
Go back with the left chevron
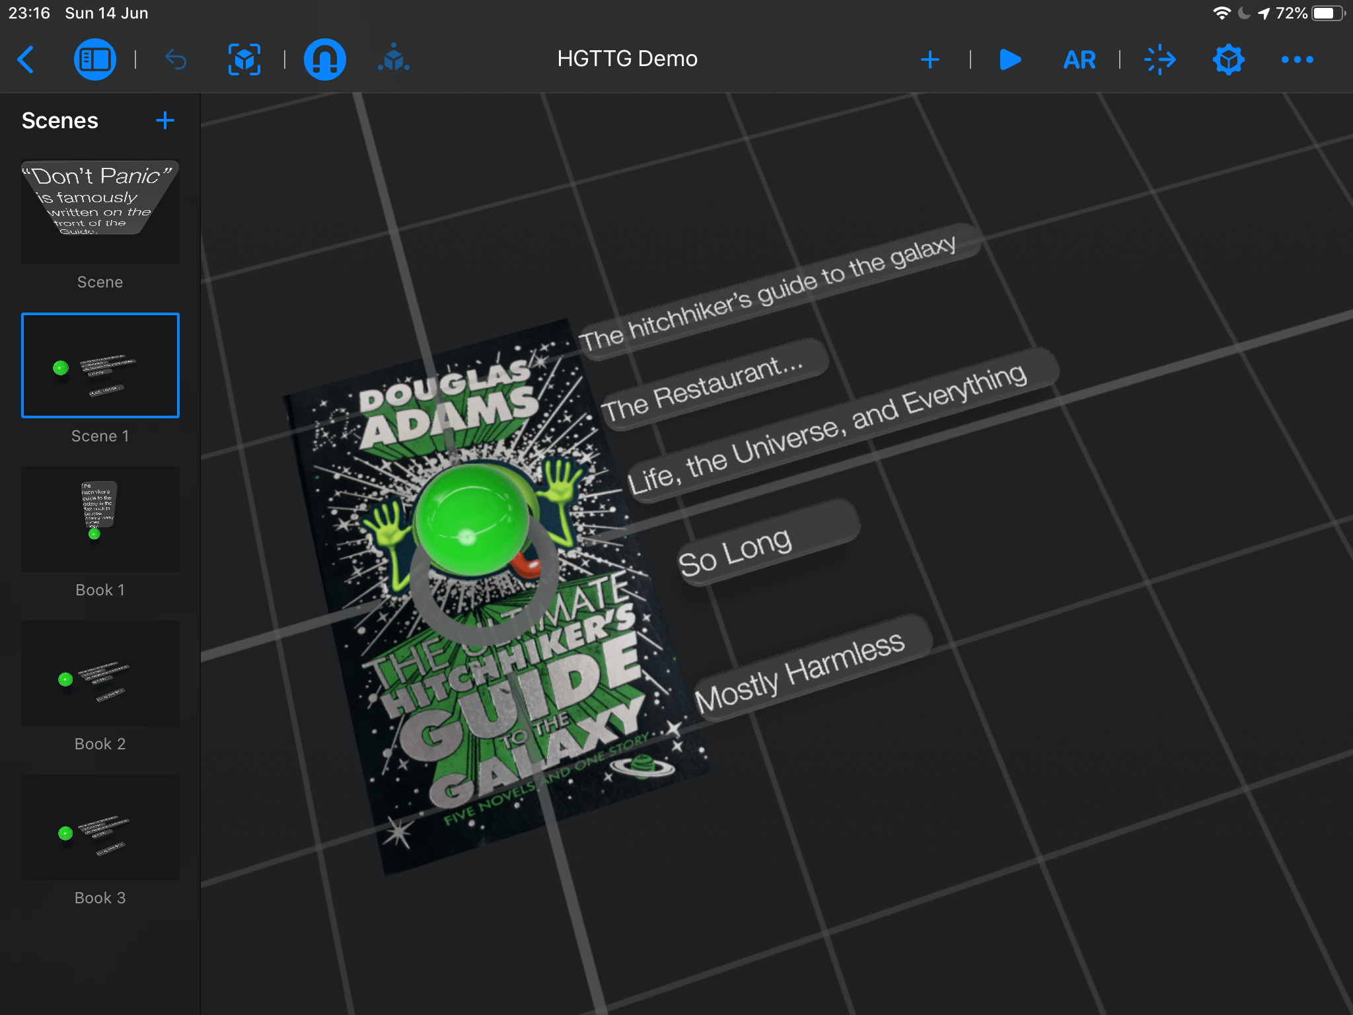point(26,59)
